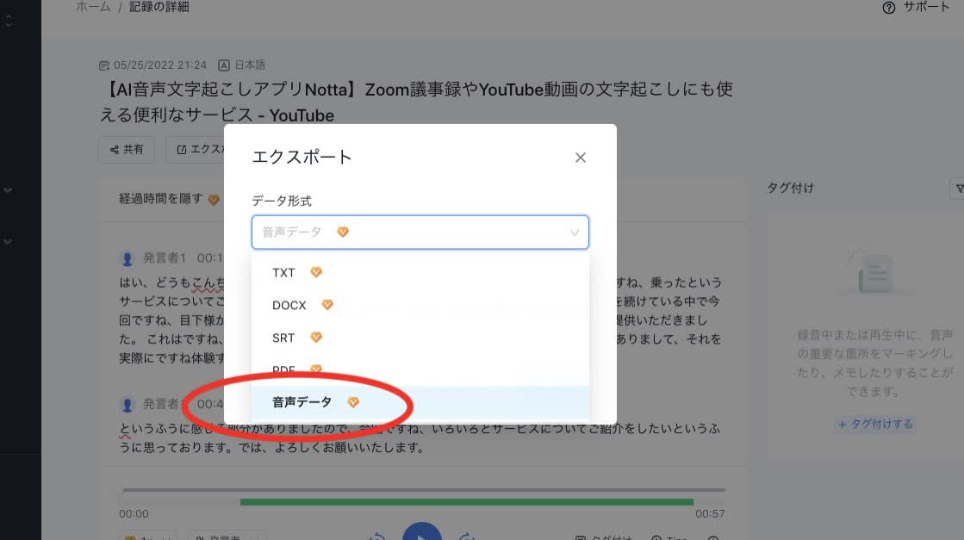Click the calendar icon before the record date
Image resolution: width=964 pixels, height=540 pixels.
104,65
